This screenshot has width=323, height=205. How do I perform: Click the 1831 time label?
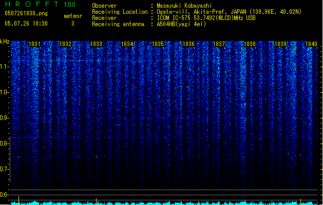pos(34,44)
